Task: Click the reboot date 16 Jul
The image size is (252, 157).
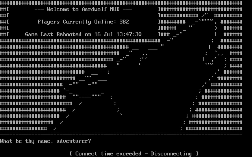Action: (x=102, y=34)
